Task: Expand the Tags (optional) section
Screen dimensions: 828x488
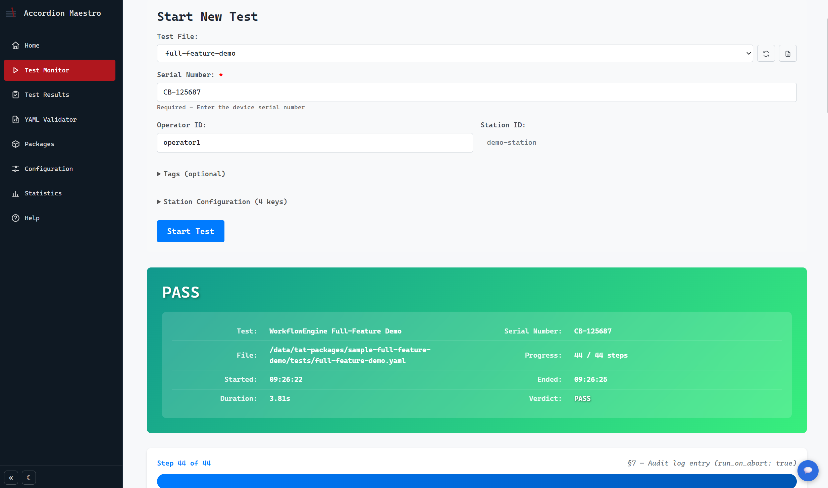Action: pyautogui.click(x=191, y=174)
